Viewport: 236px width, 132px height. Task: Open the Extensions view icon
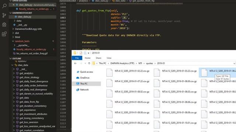[x=4, y=34]
